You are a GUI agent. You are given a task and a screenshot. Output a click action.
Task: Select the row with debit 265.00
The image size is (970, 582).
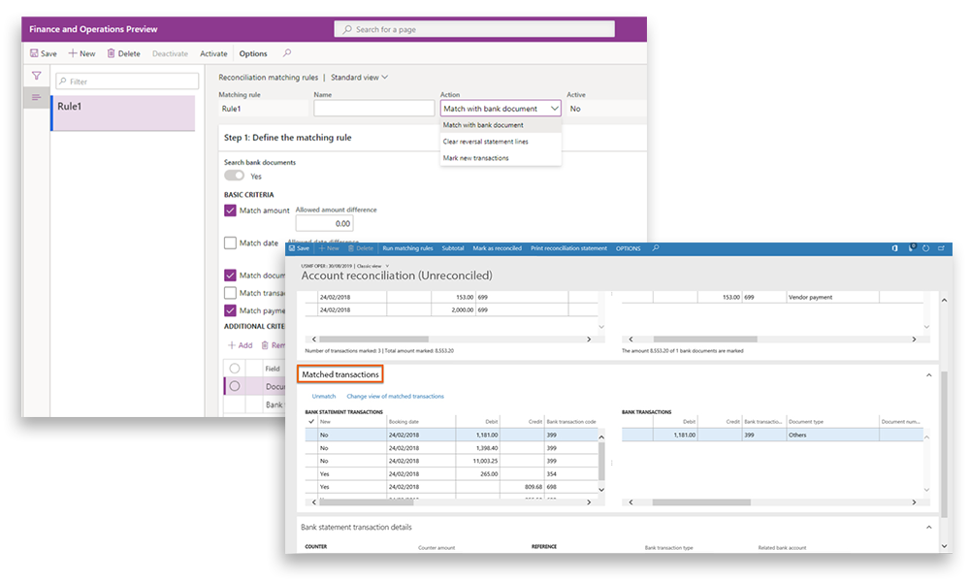[452, 473]
